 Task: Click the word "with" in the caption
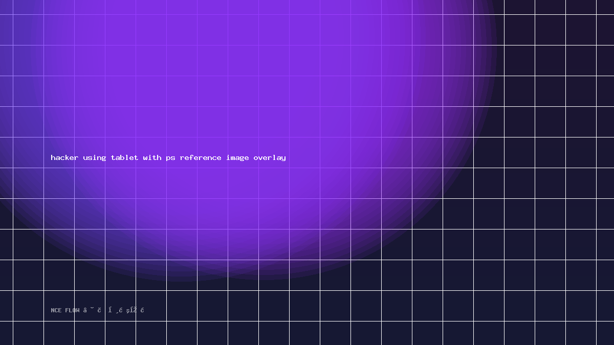point(152,157)
